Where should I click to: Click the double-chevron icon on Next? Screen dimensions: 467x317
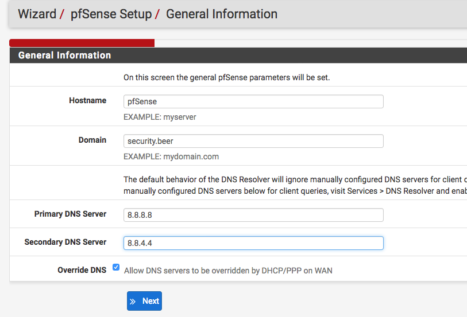[133, 302]
